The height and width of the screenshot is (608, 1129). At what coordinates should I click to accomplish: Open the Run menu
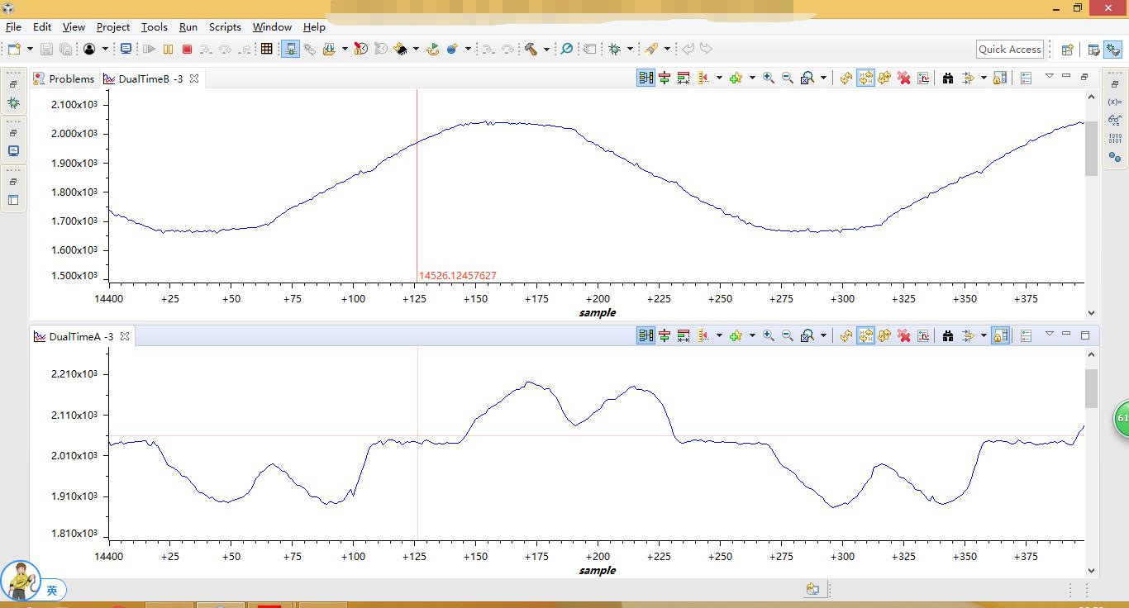pos(188,27)
